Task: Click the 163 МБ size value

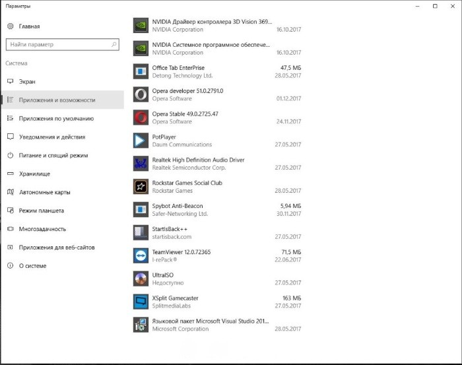Action: coord(292,298)
